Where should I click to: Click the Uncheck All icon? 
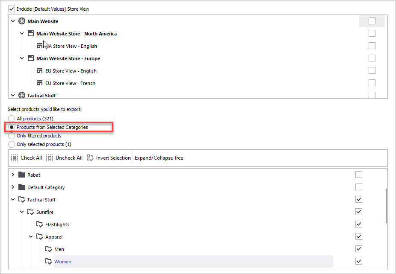coord(50,158)
